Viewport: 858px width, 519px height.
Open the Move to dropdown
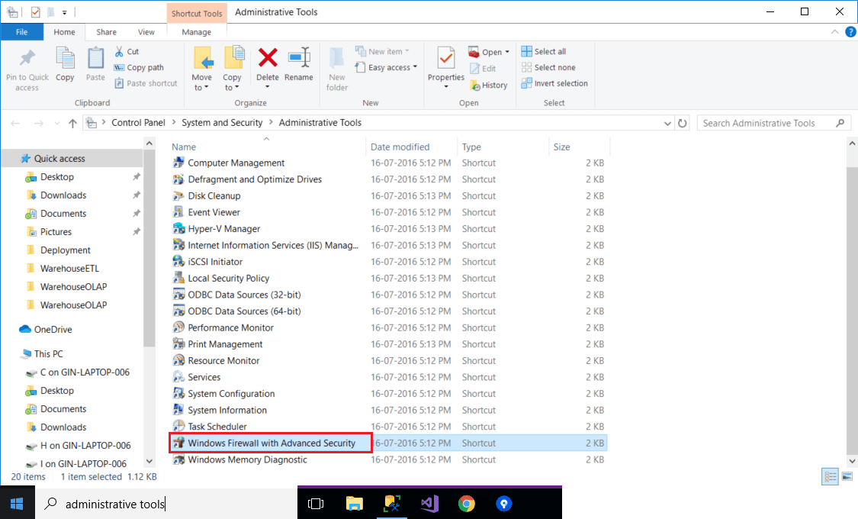click(x=201, y=82)
